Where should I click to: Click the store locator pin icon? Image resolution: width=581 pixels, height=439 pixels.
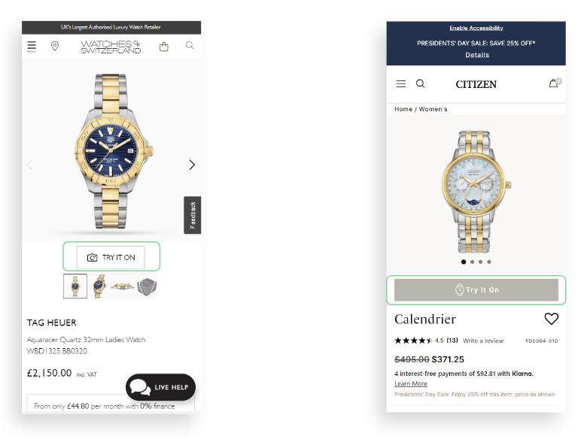coord(55,46)
